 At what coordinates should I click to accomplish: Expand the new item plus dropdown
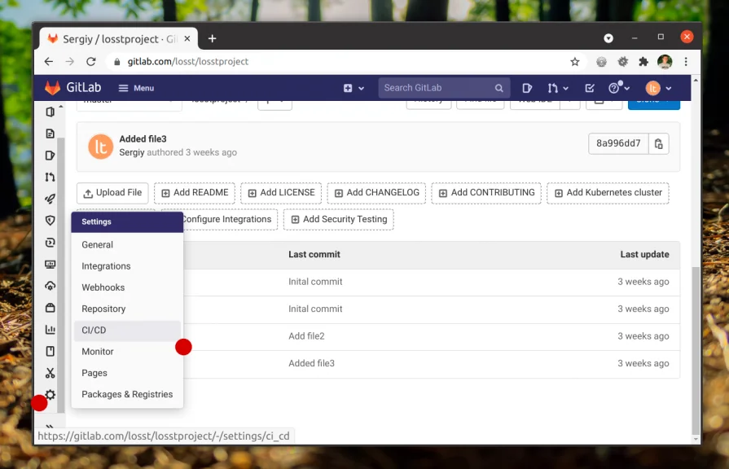pyautogui.click(x=354, y=87)
